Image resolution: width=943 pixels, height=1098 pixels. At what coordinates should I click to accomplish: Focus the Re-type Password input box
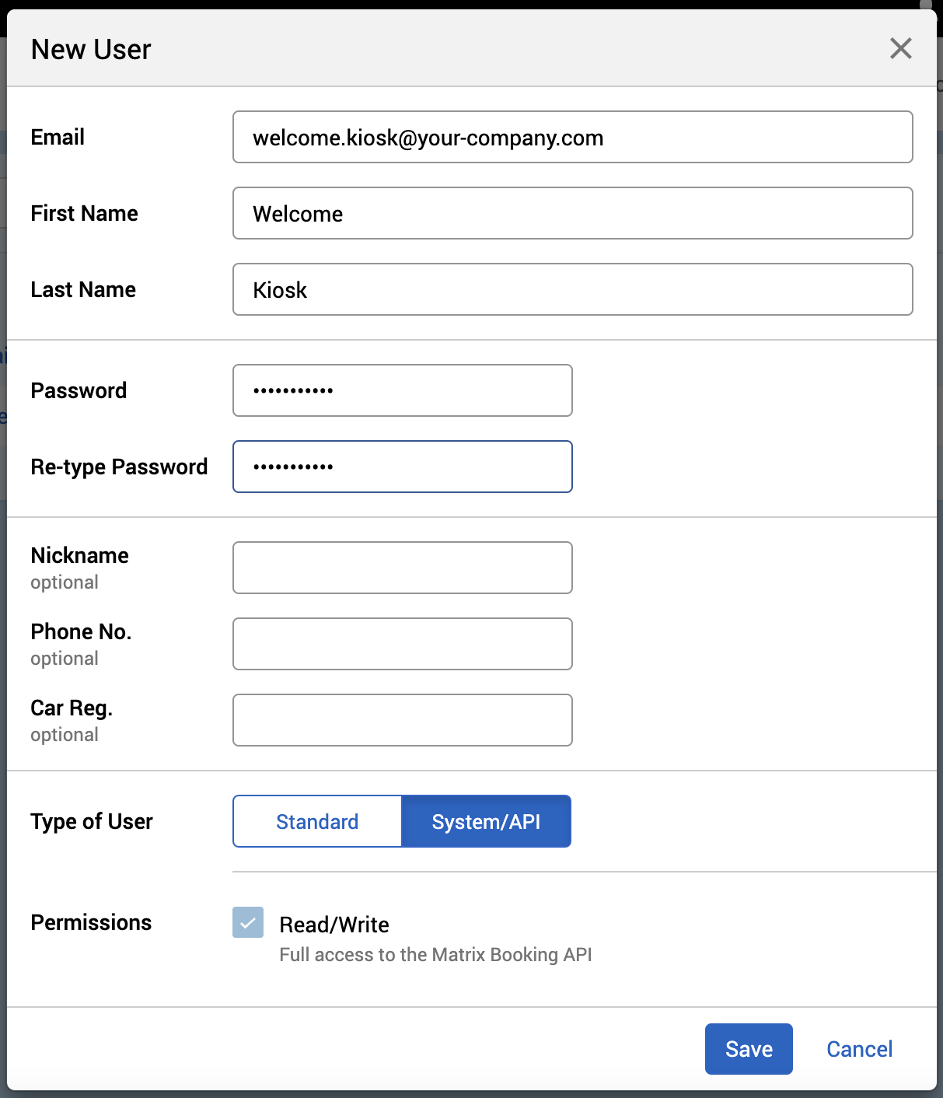(402, 467)
